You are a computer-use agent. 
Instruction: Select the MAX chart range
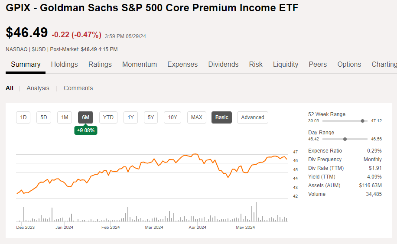coord(197,117)
